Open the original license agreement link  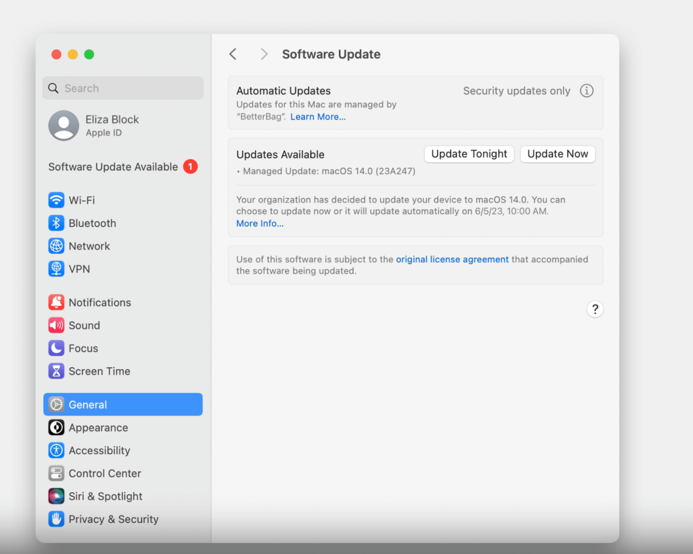452,259
